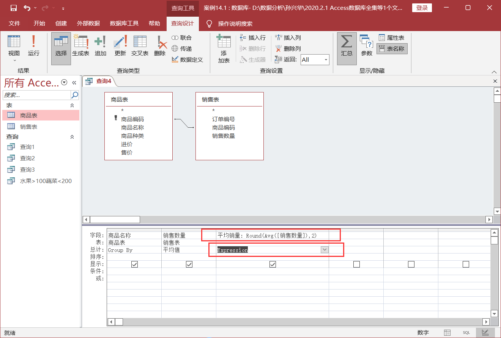
Task: Choose the 追加 query type
Action: point(101,46)
